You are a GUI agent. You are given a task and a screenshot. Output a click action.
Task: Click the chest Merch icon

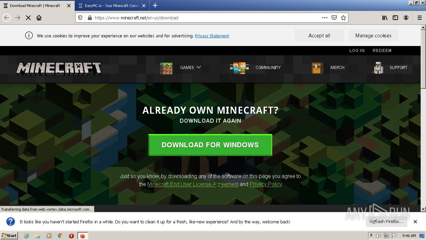pos(317,68)
